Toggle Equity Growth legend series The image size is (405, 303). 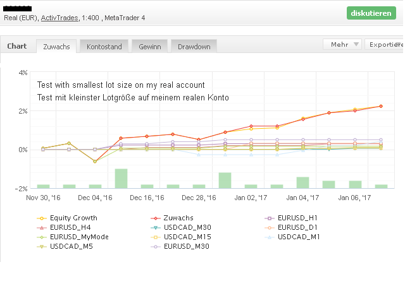click(x=73, y=218)
